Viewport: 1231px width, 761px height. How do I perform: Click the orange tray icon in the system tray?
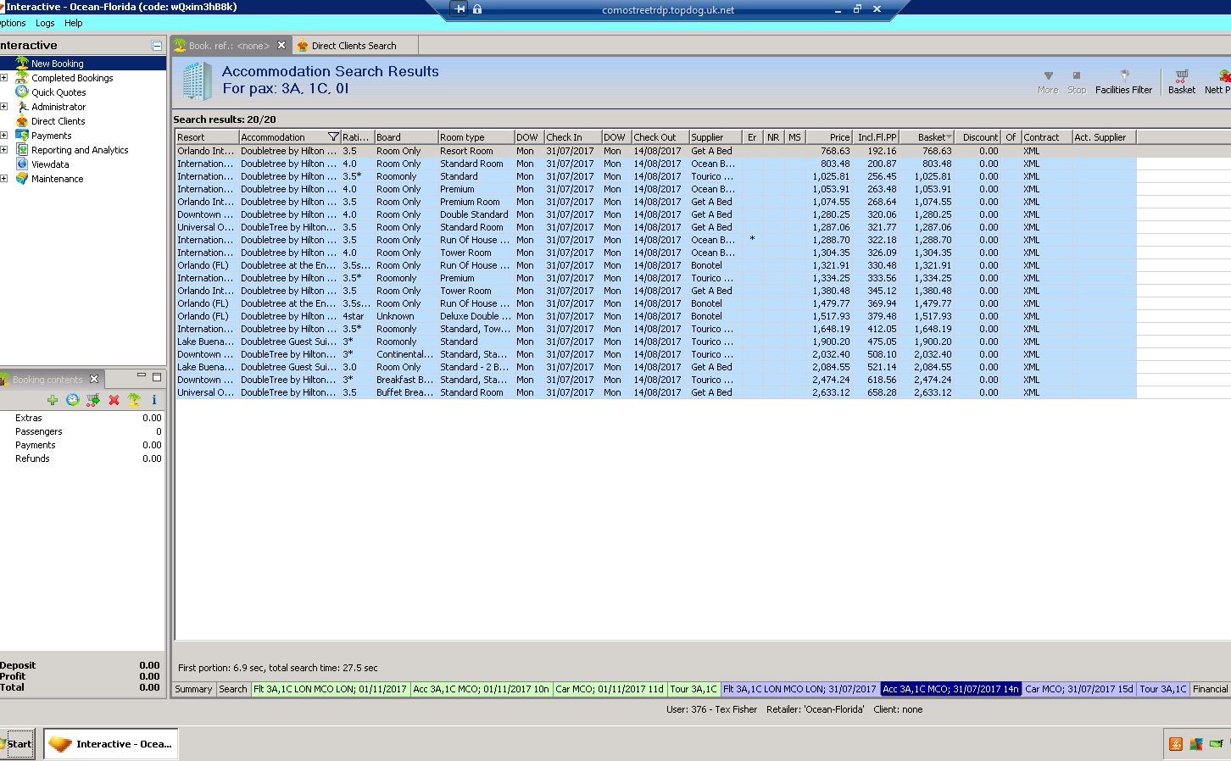point(1176,744)
